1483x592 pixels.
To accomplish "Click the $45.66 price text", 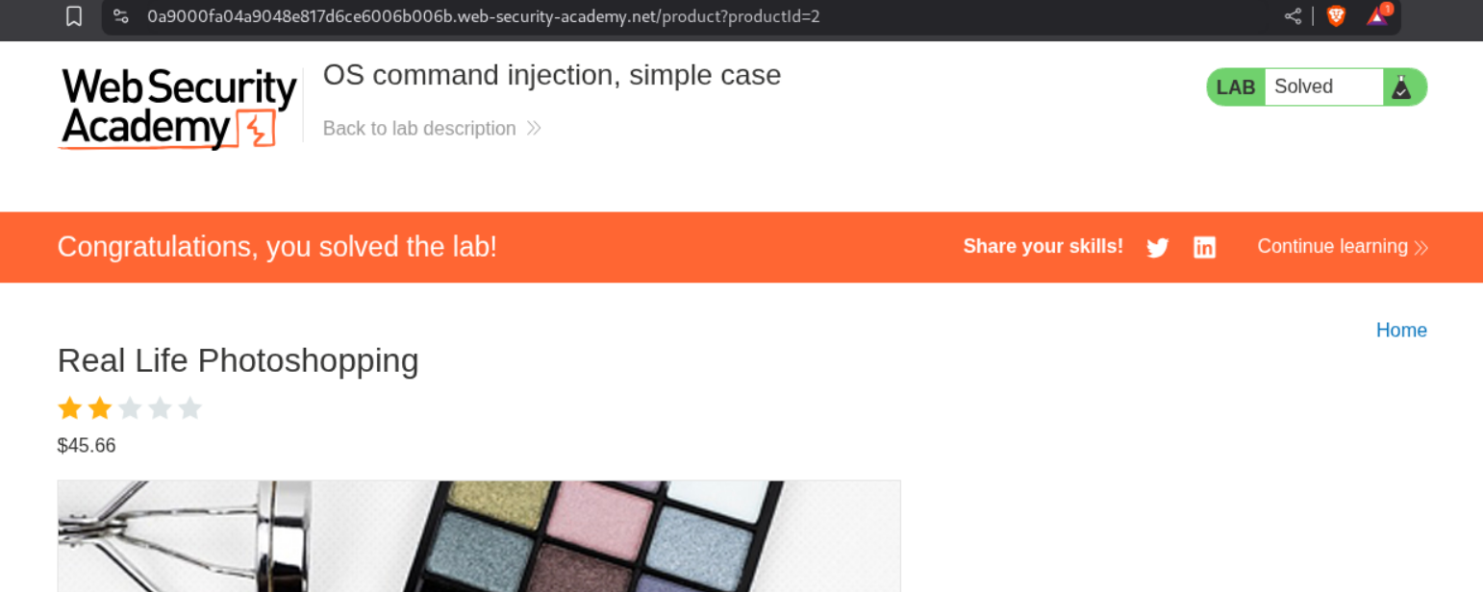I will click(87, 446).
